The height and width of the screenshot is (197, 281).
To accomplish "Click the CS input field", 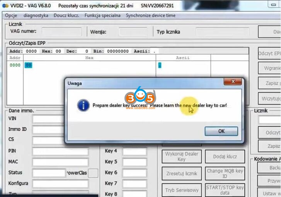I will pyautogui.click(x=49, y=140).
